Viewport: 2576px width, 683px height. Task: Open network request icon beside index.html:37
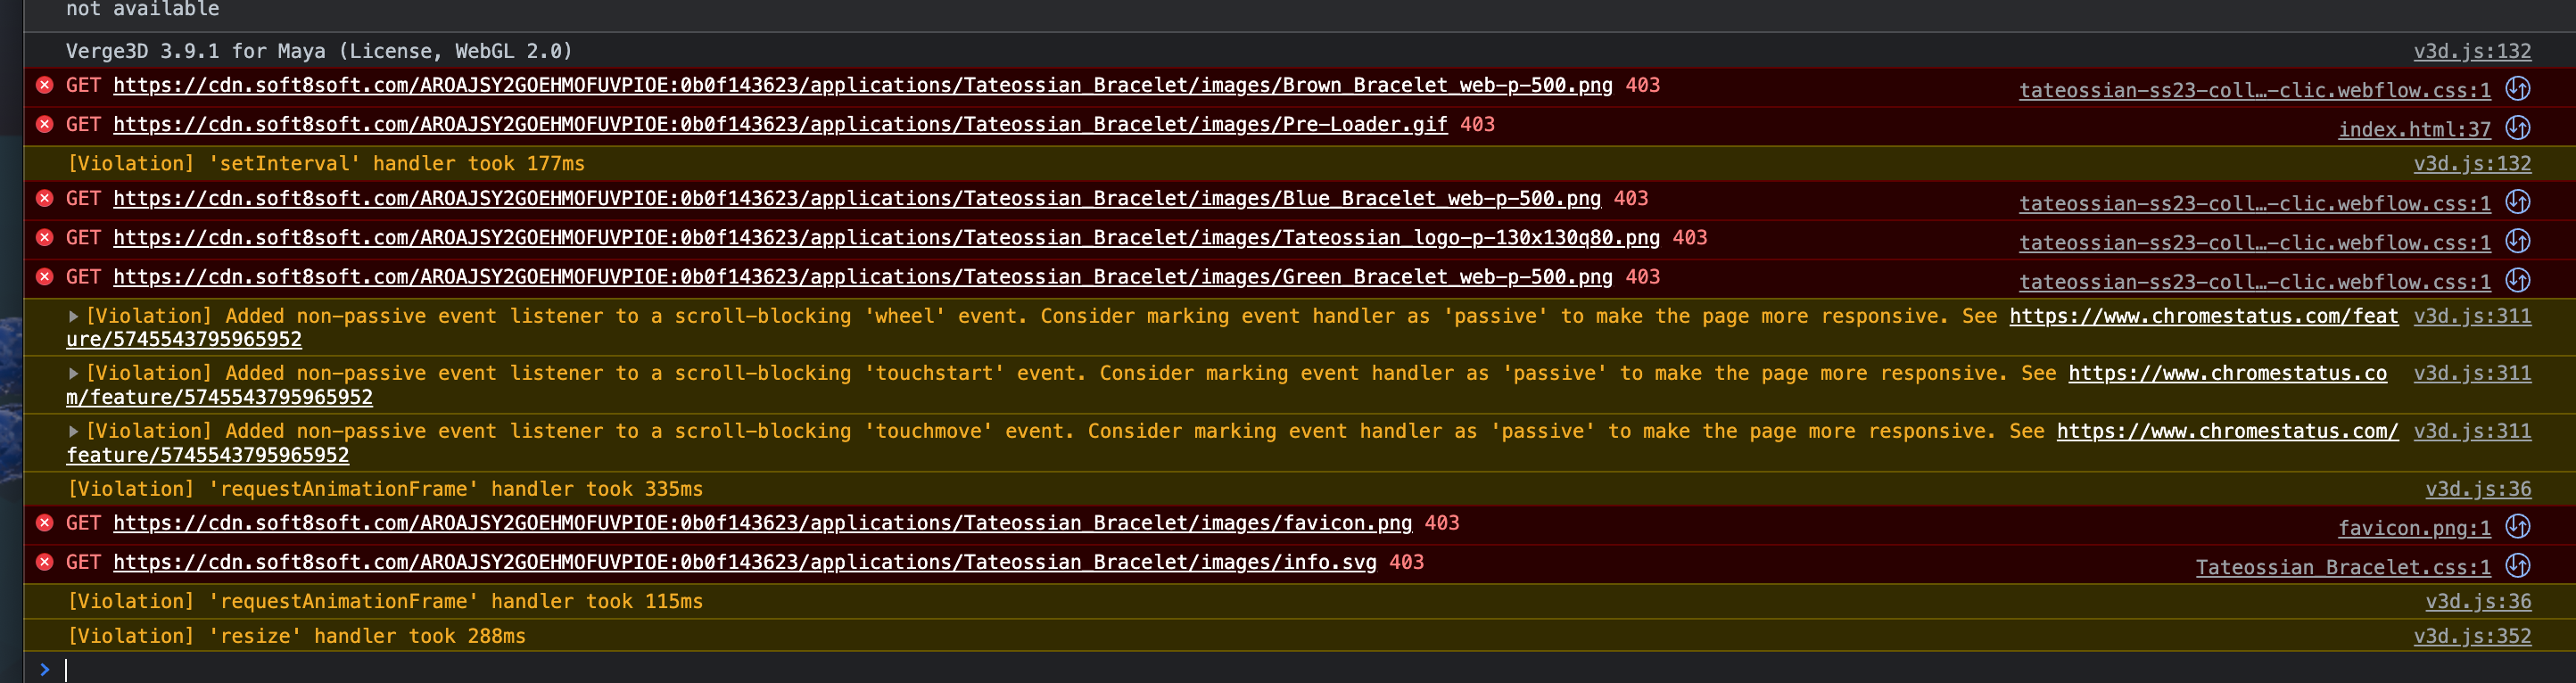(x=2518, y=128)
